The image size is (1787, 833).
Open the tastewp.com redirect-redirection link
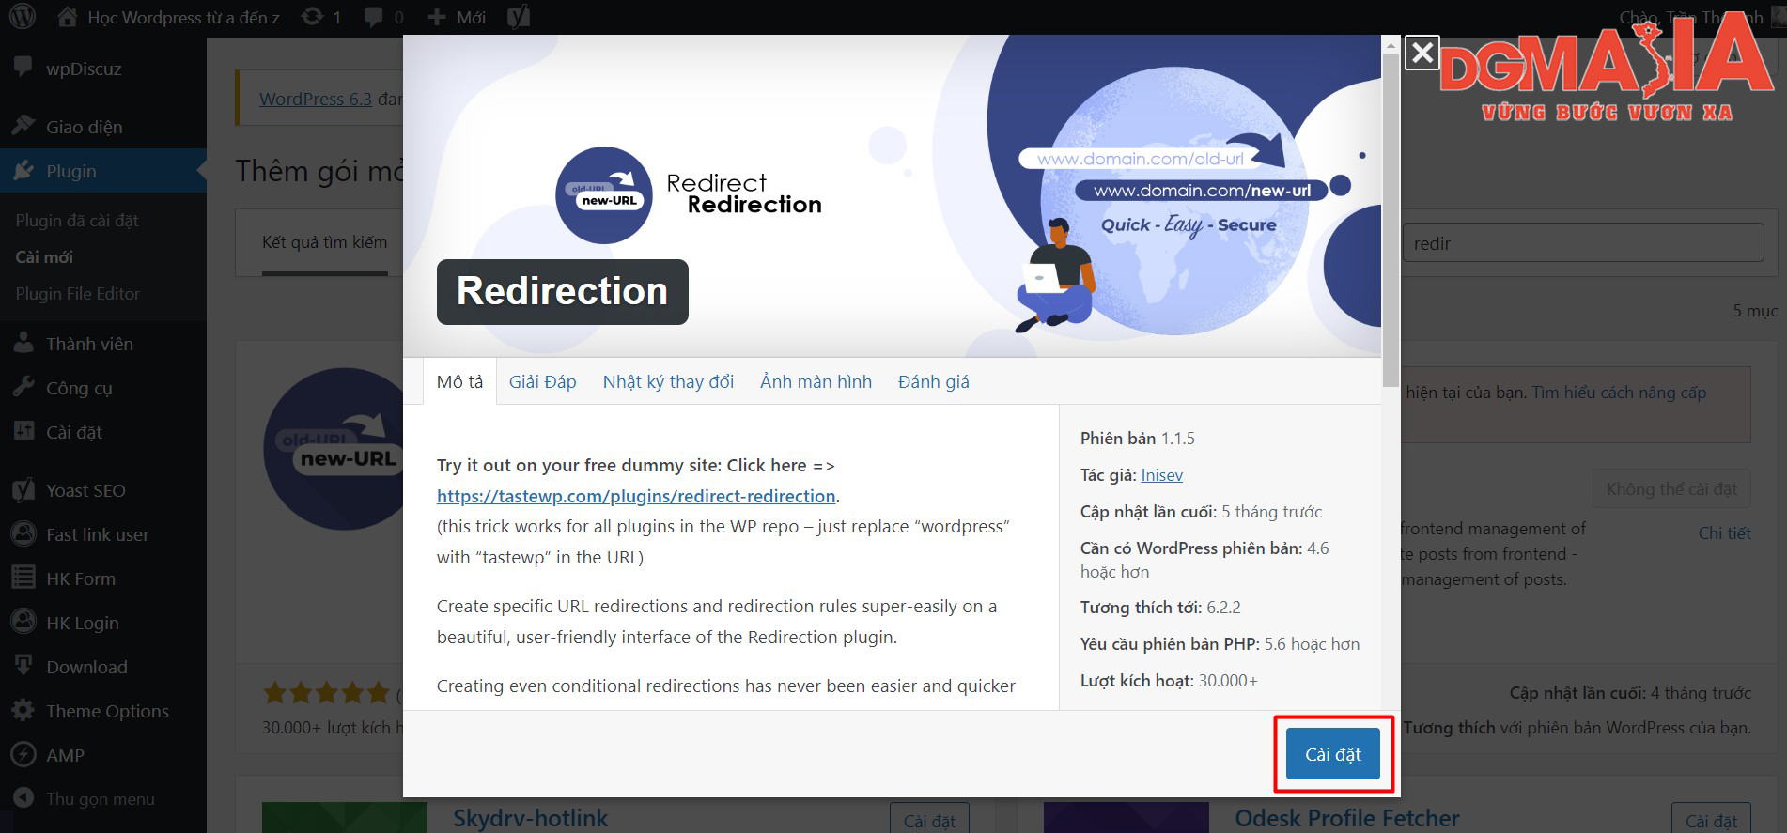tap(636, 496)
